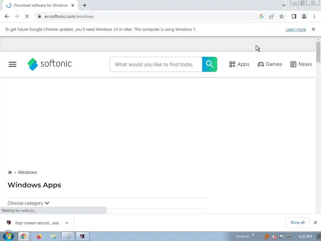Show hidden system tray icons
This screenshot has height=241, width=321.
tap(259, 237)
